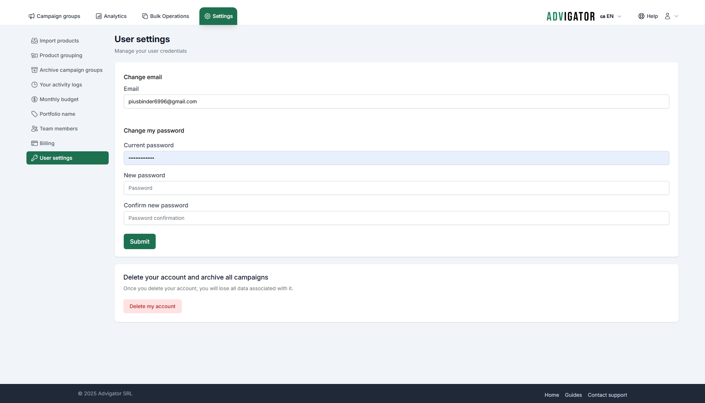Open the Bulk Operations tab
The width and height of the screenshot is (705, 403).
coord(166,16)
